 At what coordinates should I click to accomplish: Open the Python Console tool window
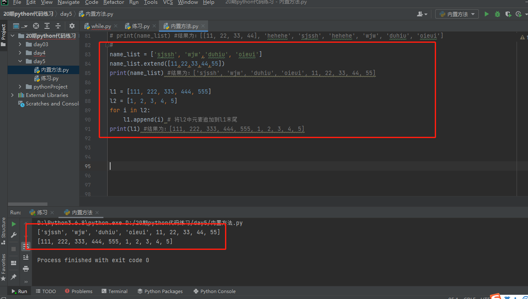tap(214, 291)
